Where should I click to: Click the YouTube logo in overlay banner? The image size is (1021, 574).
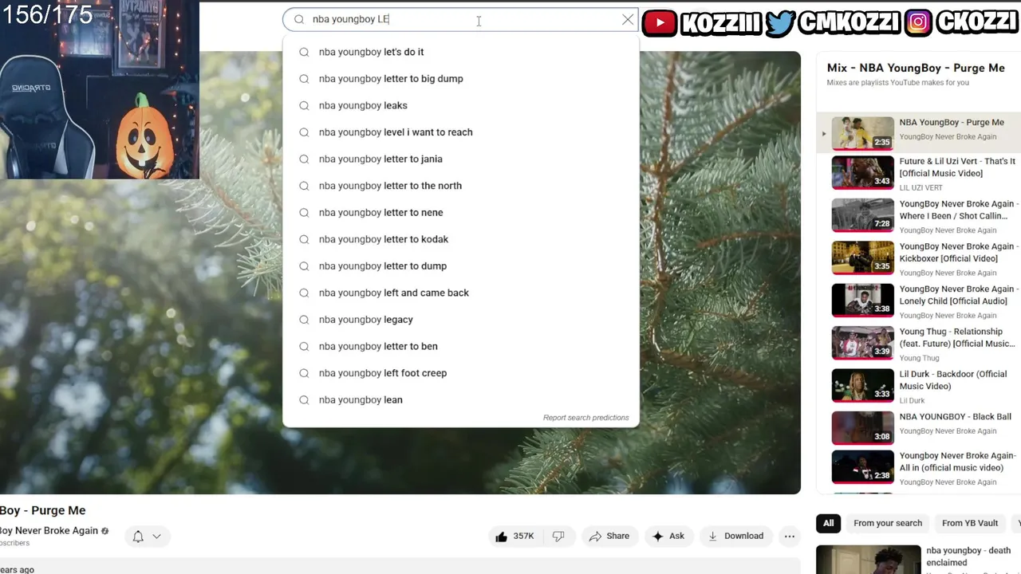pyautogui.click(x=660, y=23)
